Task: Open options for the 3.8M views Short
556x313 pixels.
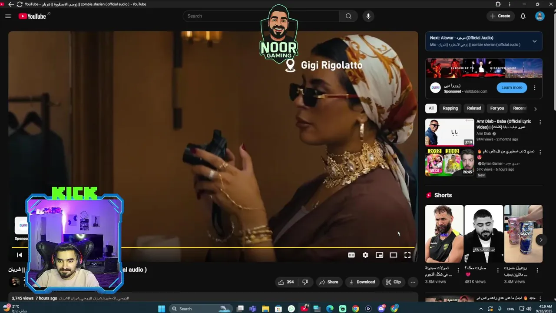Action: [458, 270]
